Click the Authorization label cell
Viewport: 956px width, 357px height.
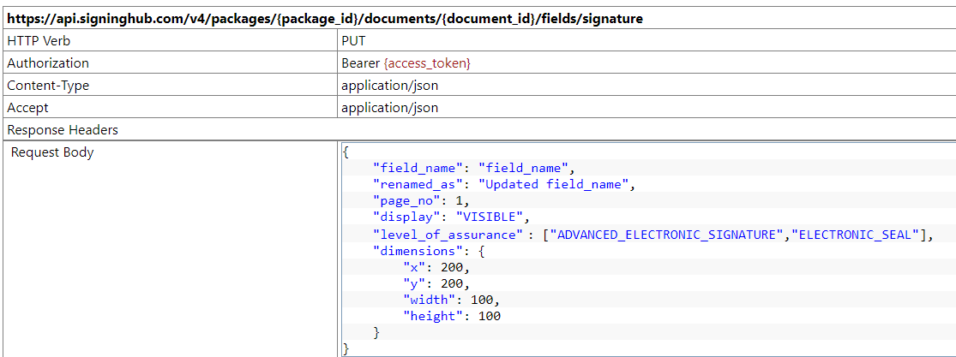coord(48,63)
